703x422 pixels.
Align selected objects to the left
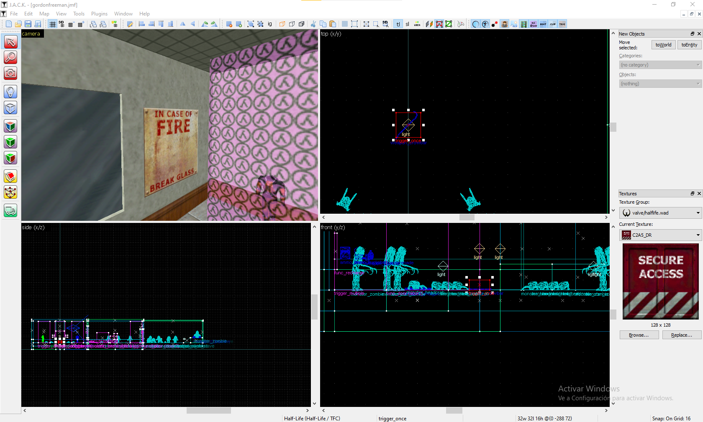point(142,24)
